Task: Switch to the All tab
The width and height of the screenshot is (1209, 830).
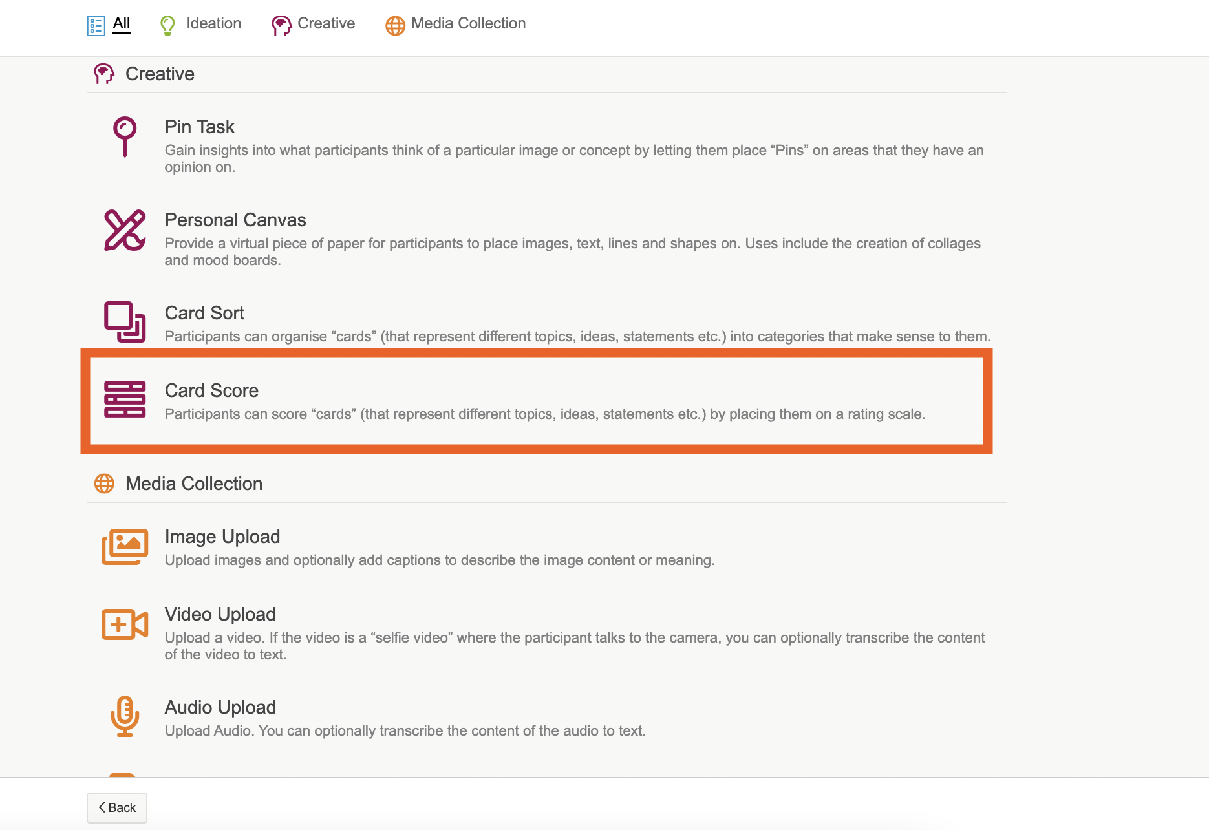Action: (x=122, y=24)
